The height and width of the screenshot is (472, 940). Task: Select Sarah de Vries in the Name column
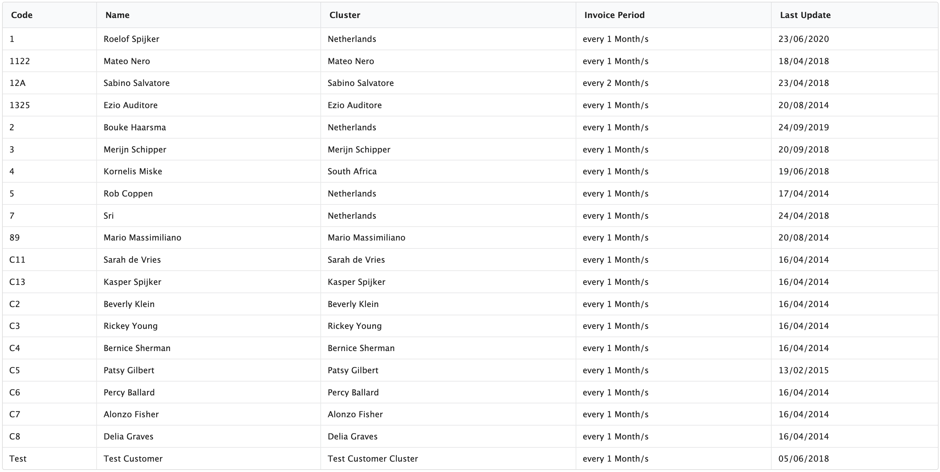pos(132,260)
